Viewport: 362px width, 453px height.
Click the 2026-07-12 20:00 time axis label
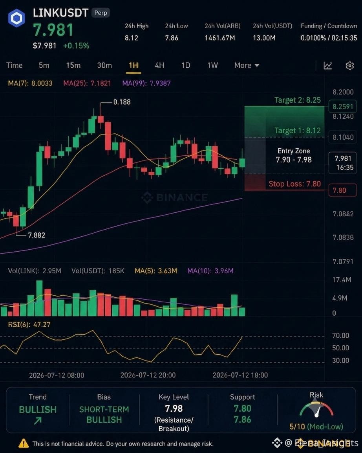(x=148, y=375)
